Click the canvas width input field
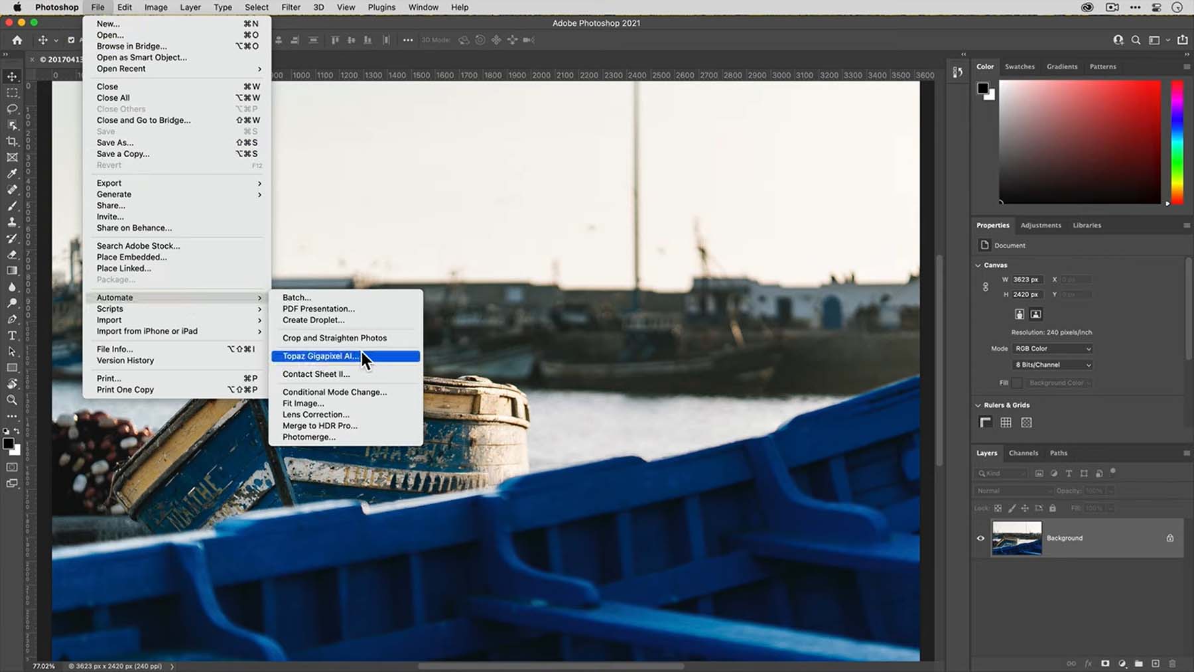 click(x=1027, y=280)
